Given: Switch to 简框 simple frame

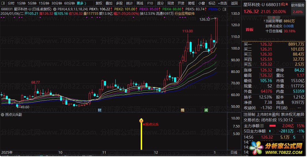Looking at the screenshot, I should (191, 3).
